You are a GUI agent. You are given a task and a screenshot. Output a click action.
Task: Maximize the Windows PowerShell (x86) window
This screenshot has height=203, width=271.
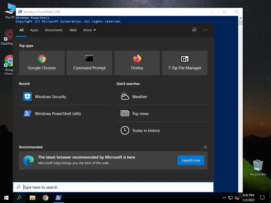point(224,12)
